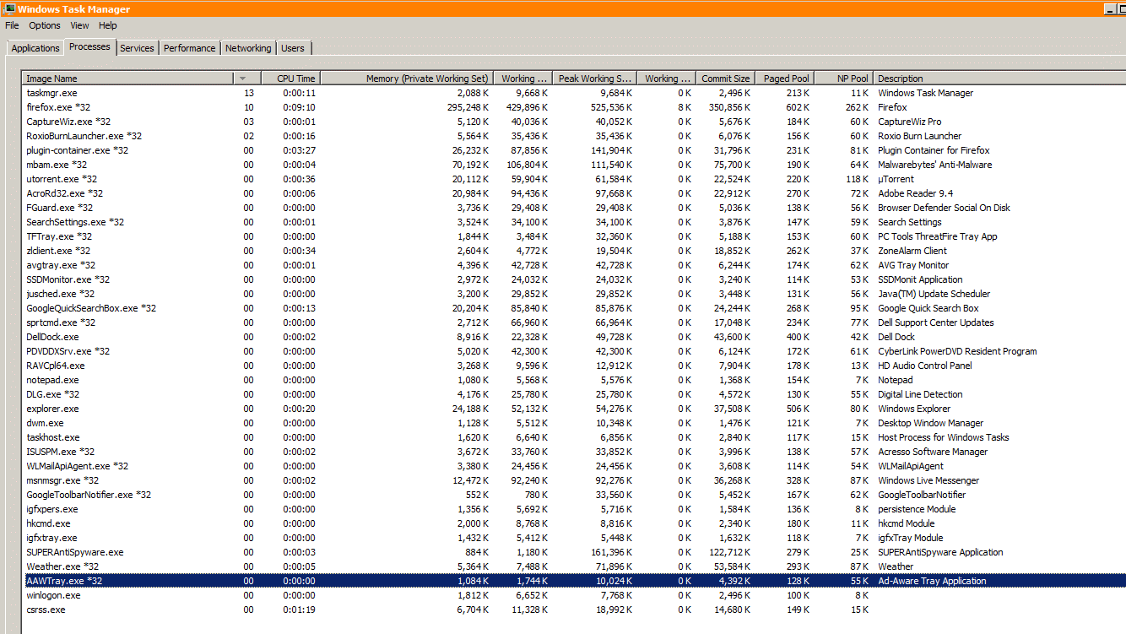Highlight the CaptureWiz.exe *32 row
Viewport: 1126px width, 634px height.
coord(574,122)
